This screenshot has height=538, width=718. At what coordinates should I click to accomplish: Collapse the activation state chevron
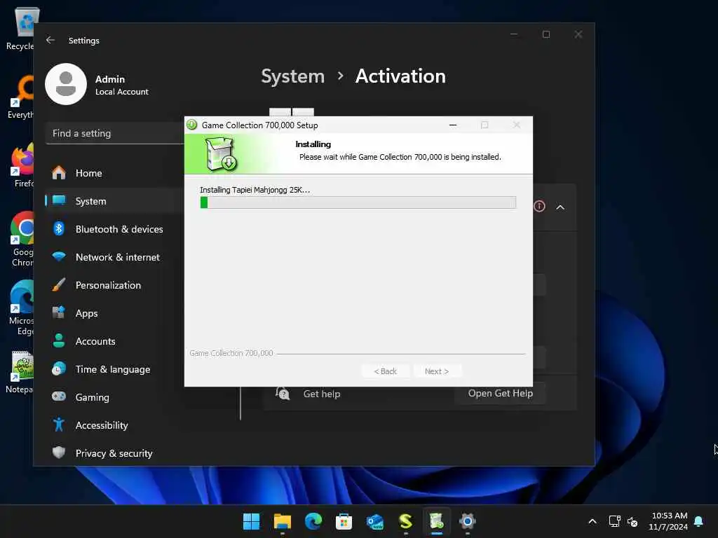[560, 207]
